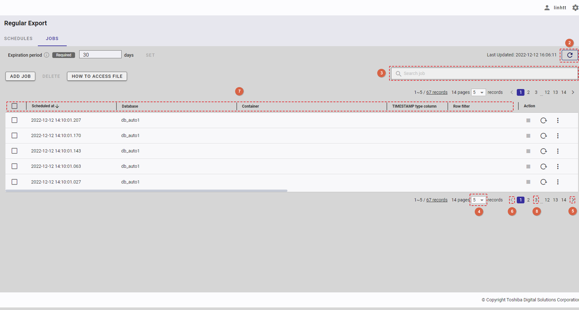Click the HOW TO ACCESS FILE button
The height and width of the screenshot is (310, 579).
(x=97, y=76)
